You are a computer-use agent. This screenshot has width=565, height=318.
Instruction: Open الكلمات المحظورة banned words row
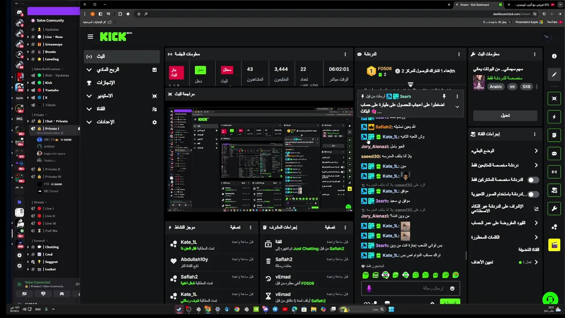pyautogui.click(x=505, y=237)
